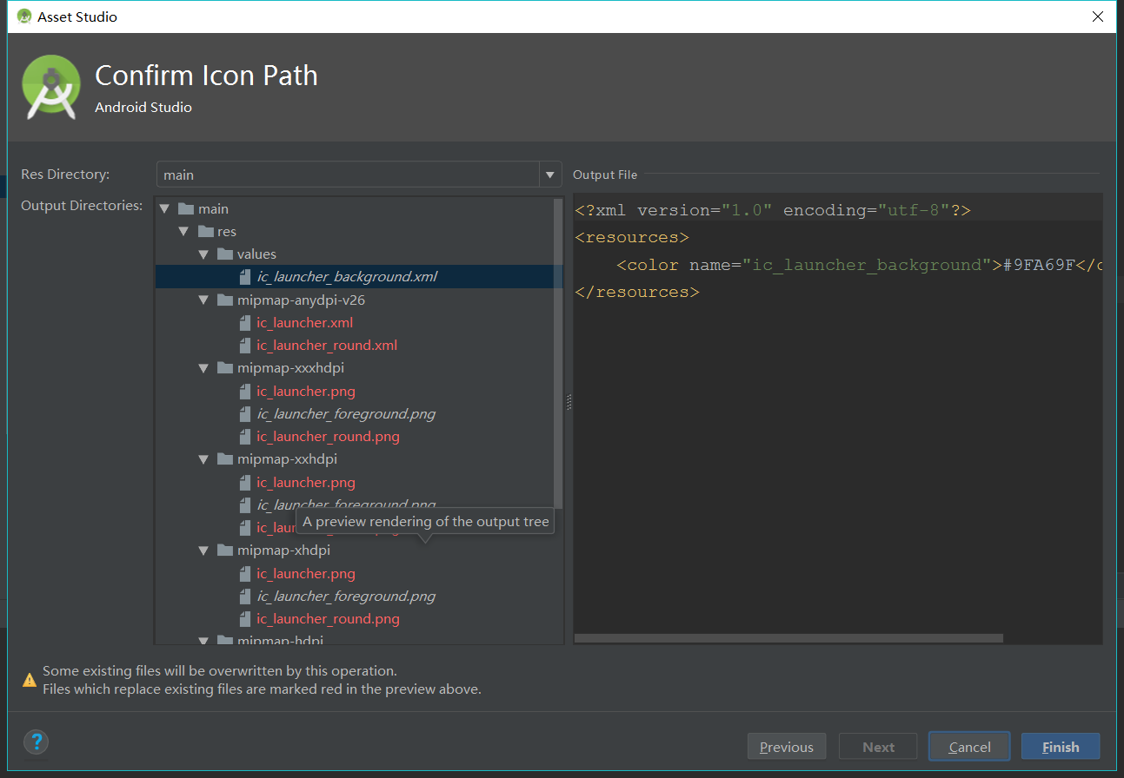Image resolution: width=1124 pixels, height=778 pixels.
Task: Click the 'mipmap-xxhdpi' folder label
Action: (287, 459)
